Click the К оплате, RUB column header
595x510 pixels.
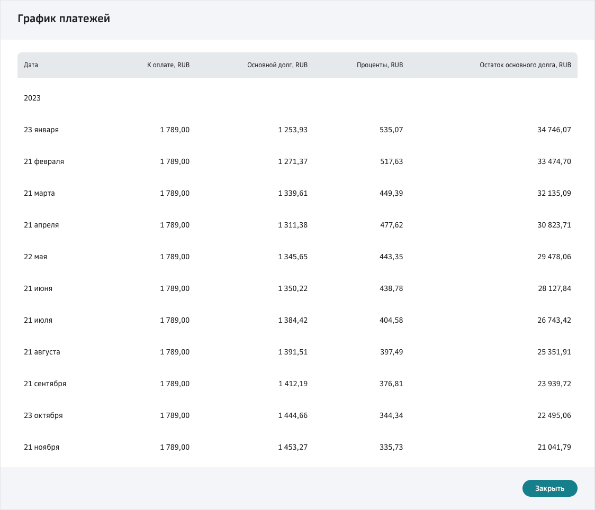coord(168,65)
